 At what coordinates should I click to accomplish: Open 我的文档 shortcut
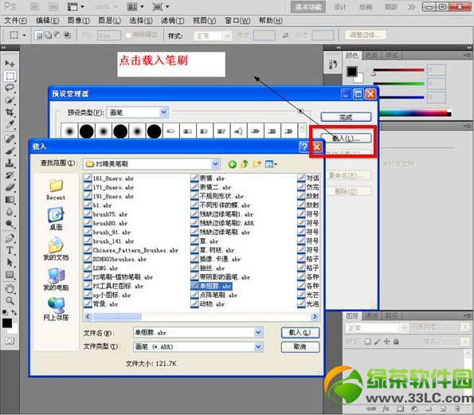[56, 249]
